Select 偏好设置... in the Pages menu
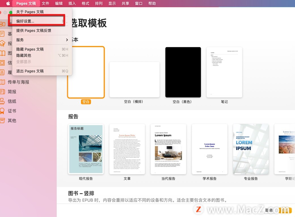Image resolution: width=295 pixels, height=217 pixels. click(42, 21)
